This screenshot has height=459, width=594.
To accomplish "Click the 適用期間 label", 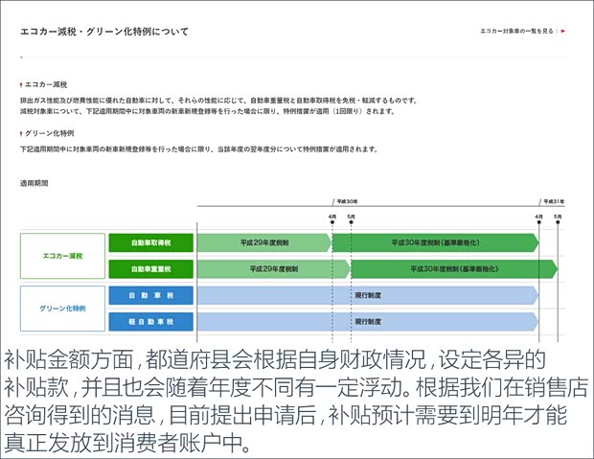I will [34, 183].
